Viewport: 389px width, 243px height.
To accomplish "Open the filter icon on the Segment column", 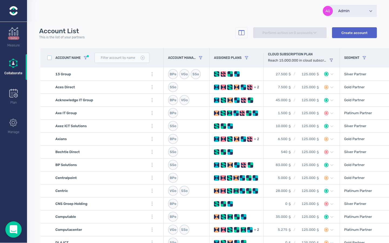I will point(364,58).
